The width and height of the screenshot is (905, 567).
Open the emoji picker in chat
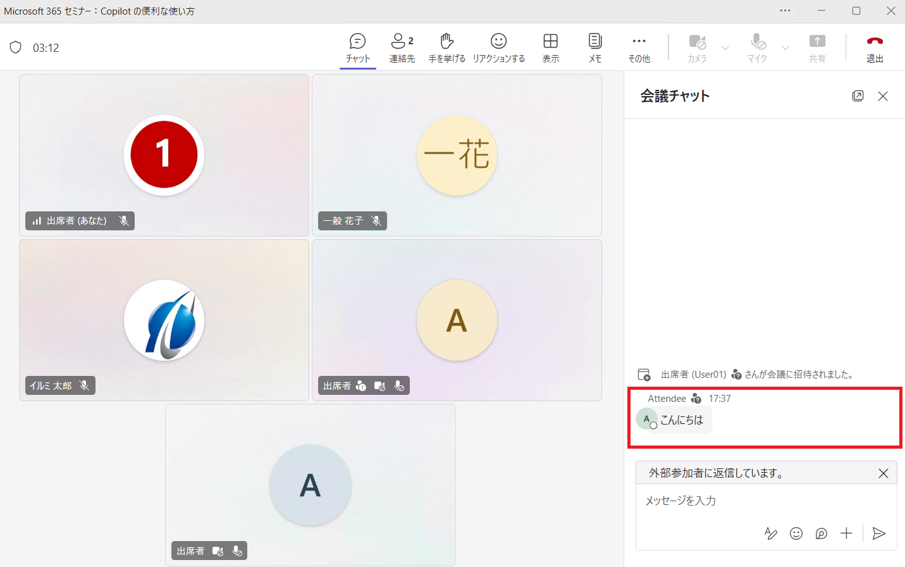796,533
